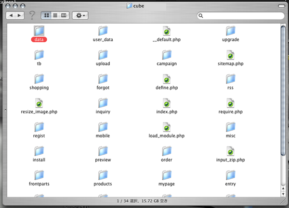
Task: Select the data folder icon
Action: (39, 31)
